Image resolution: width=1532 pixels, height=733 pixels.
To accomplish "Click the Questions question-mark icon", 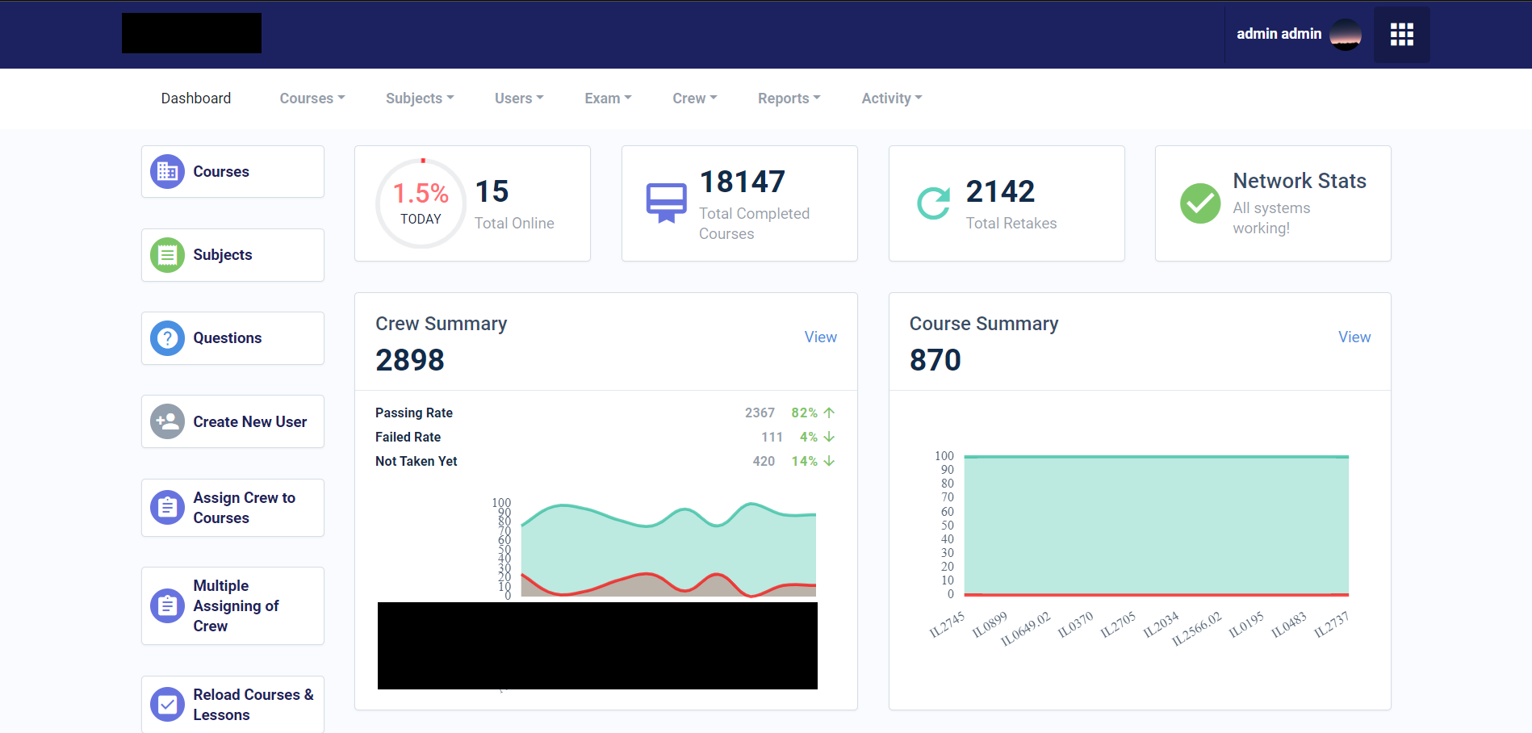I will tap(167, 338).
